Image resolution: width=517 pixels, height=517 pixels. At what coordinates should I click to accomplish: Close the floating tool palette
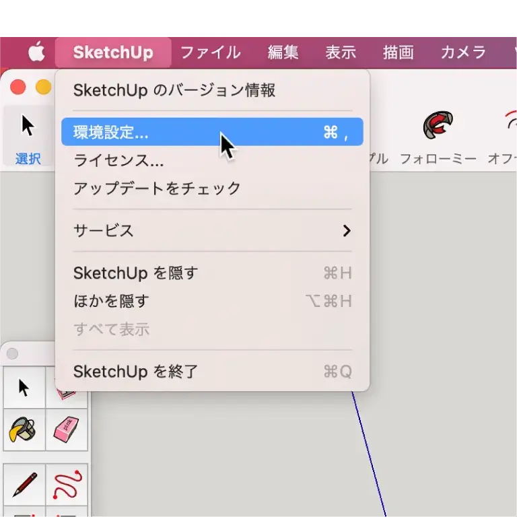pyautogui.click(x=13, y=354)
